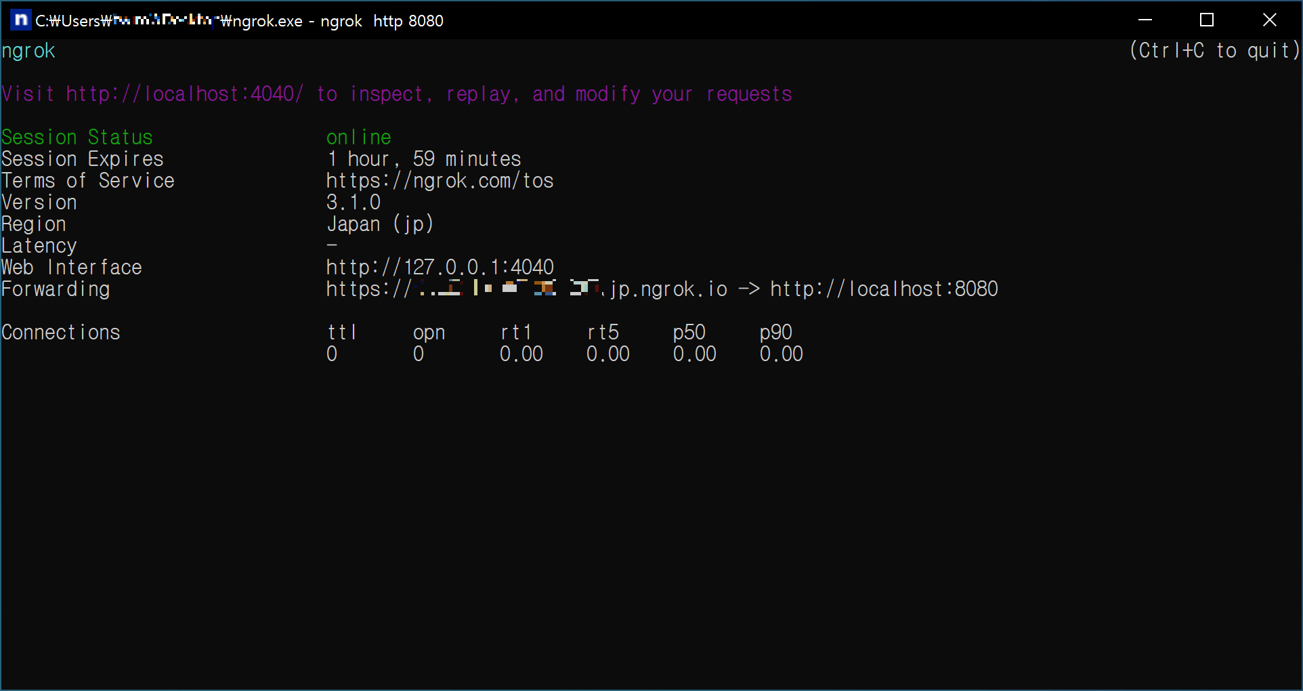Click the 'ngrok' heading text

28,51
